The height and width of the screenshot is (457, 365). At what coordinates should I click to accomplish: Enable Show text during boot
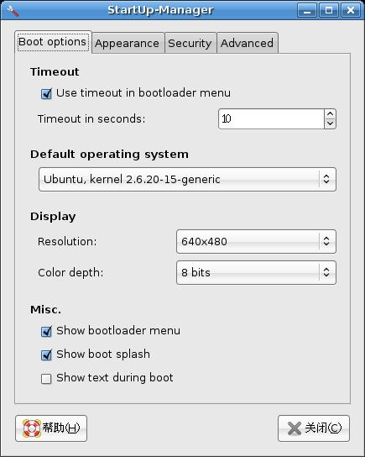[x=46, y=379]
